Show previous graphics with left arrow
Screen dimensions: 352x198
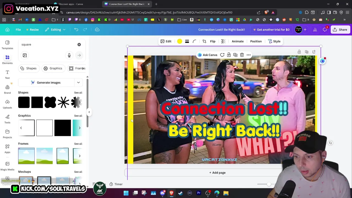tap(21, 128)
